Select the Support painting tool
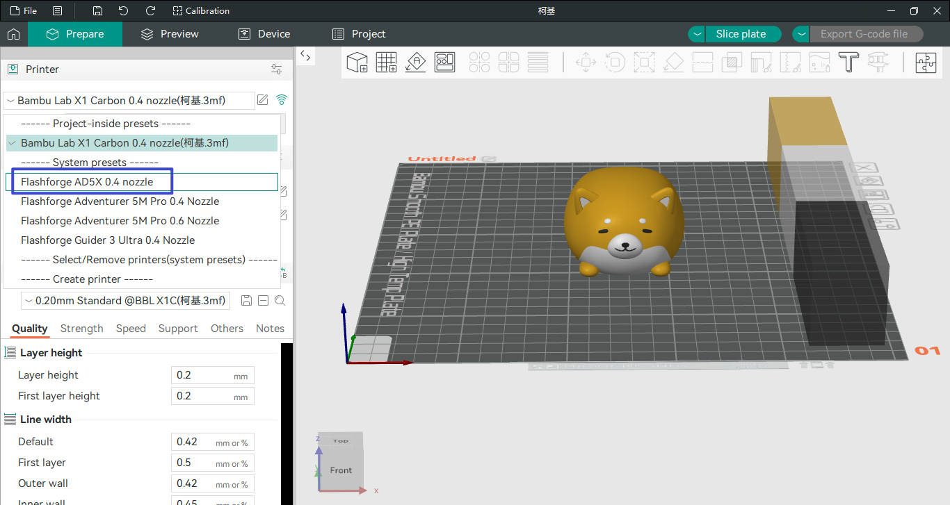This screenshot has height=505, width=950. point(761,63)
